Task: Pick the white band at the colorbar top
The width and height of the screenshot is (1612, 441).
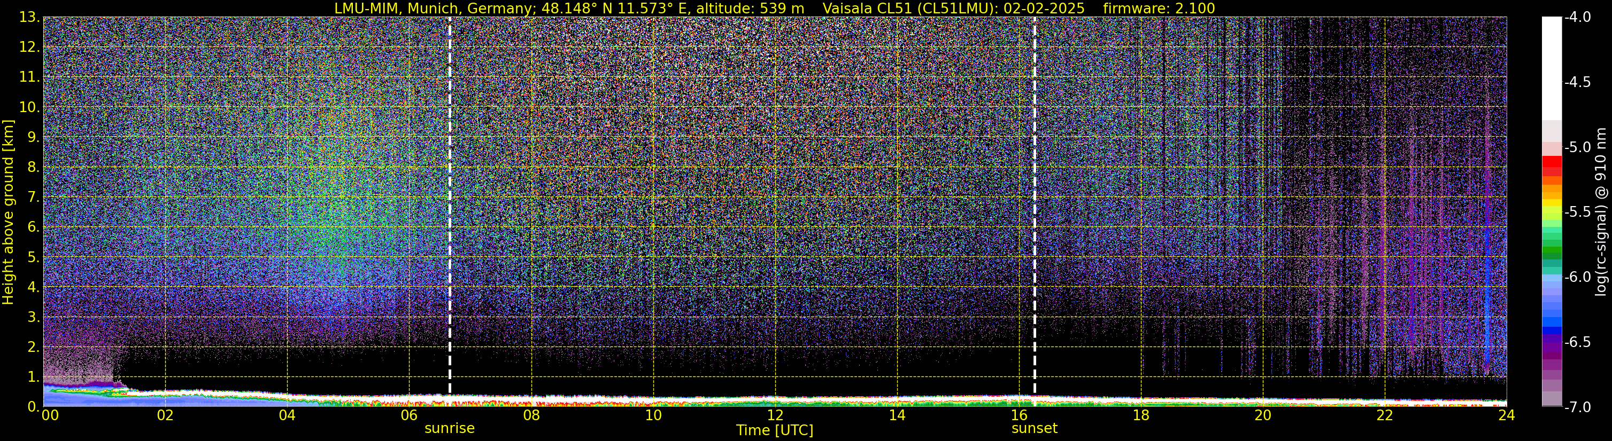Action: (1551, 69)
